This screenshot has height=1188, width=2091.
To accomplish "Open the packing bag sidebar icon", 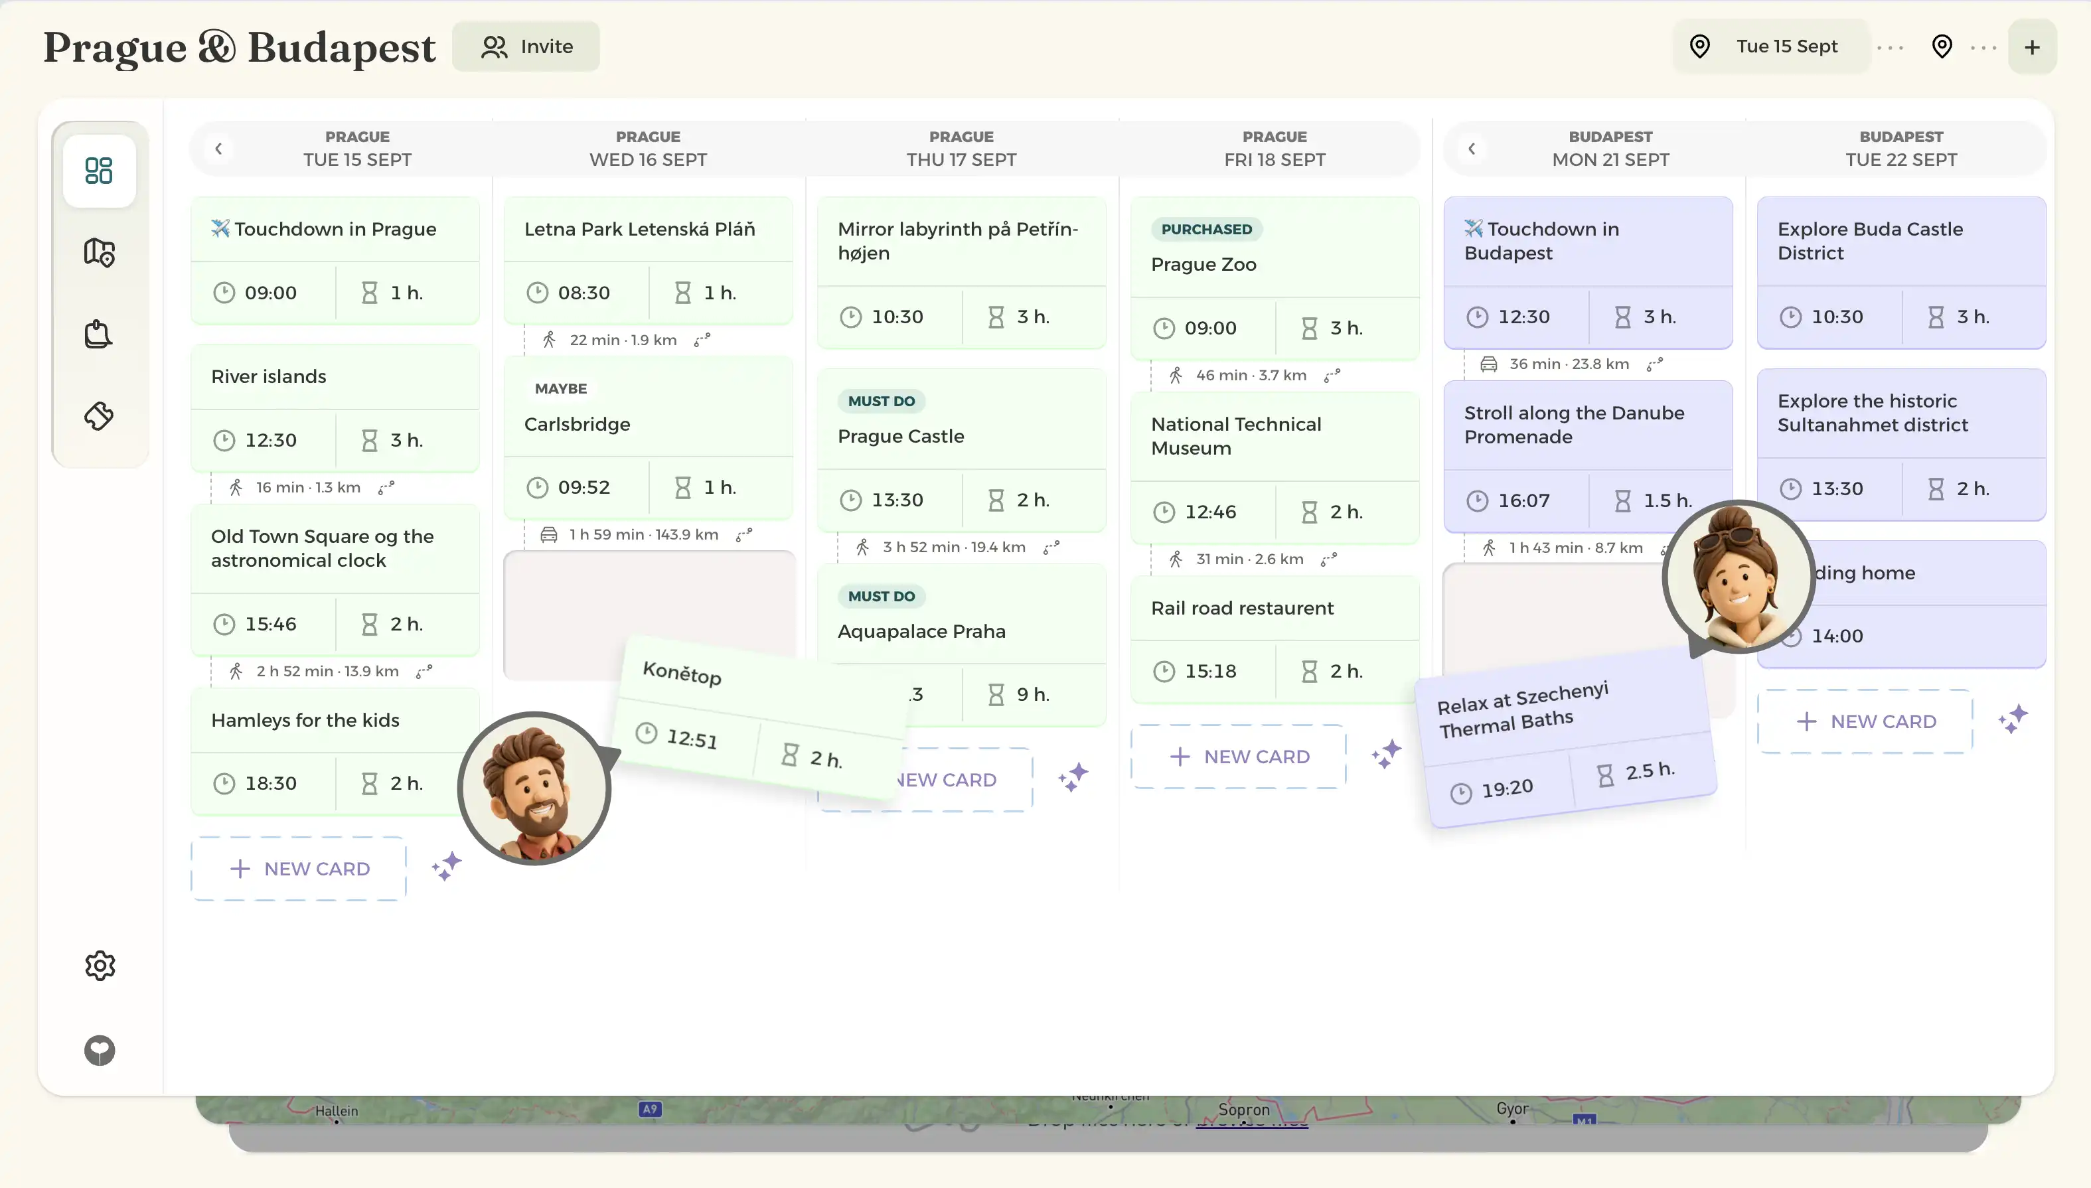I will pyautogui.click(x=99, y=334).
